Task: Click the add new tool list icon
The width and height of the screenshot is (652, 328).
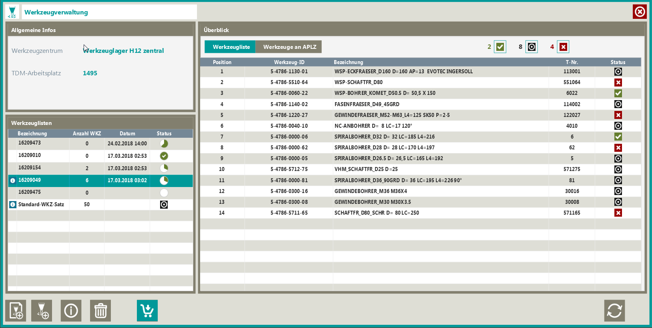Action: (16, 310)
